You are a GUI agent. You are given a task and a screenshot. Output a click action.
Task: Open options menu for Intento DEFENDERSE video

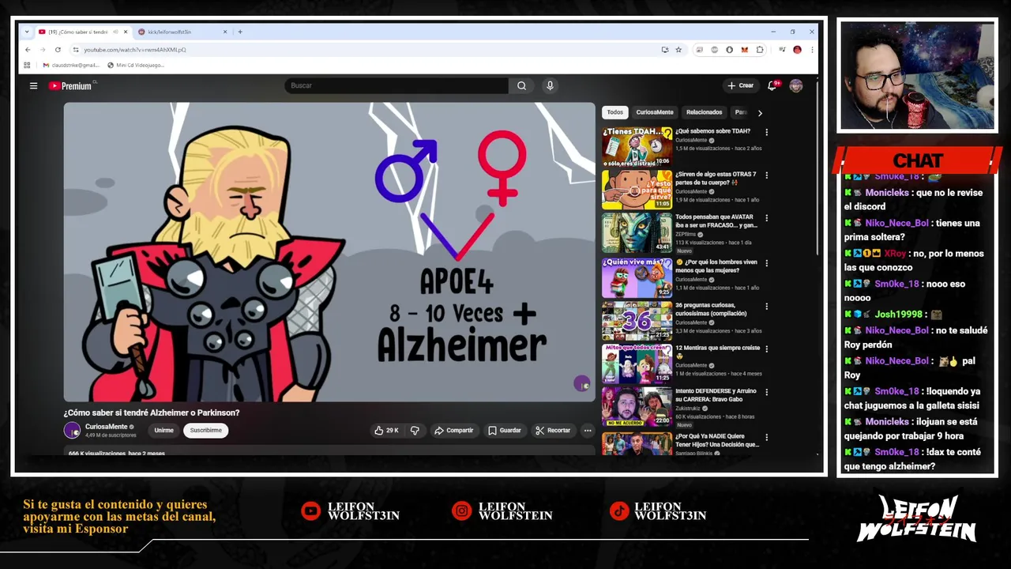pos(766,392)
